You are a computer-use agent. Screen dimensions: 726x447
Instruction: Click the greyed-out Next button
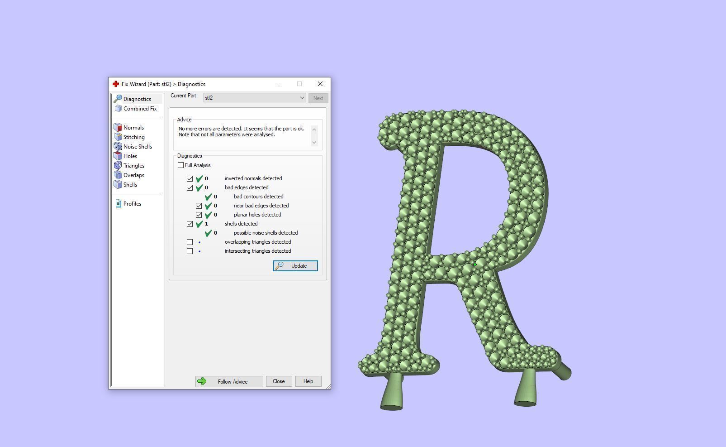pyautogui.click(x=318, y=98)
